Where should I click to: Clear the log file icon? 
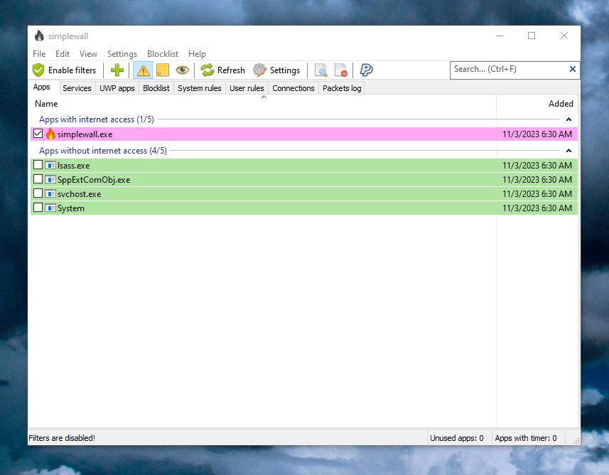click(340, 70)
